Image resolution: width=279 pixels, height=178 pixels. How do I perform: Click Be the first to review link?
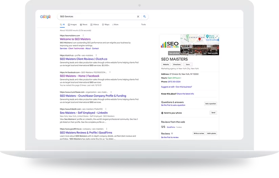point(170,137)
